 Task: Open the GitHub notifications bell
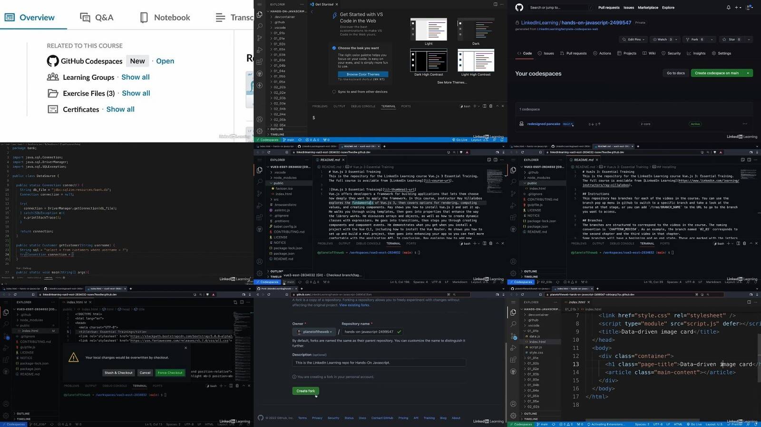728,8
